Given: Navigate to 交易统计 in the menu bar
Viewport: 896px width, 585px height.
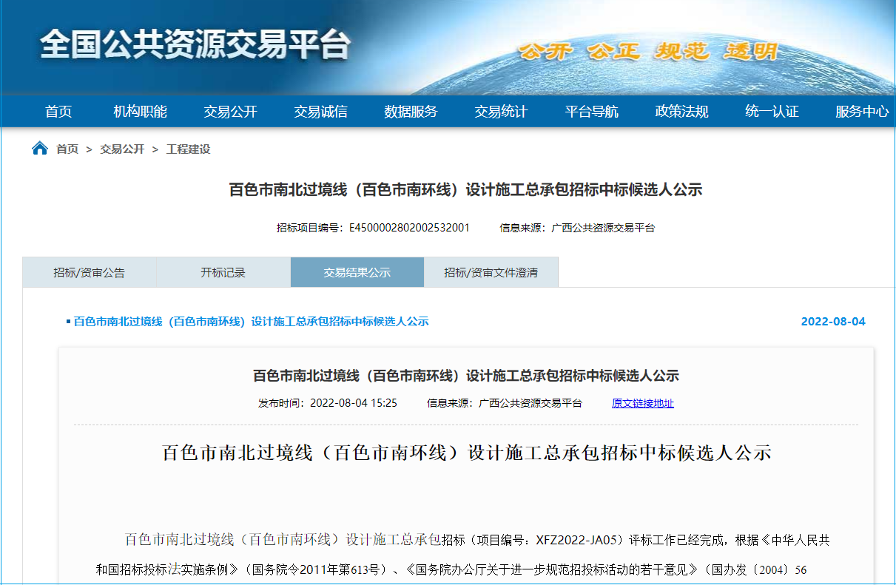Looking at the screenshot, I should 501,112.
